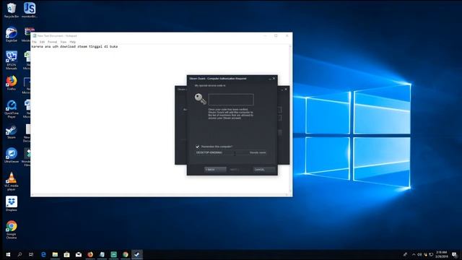Viewport: 462px width, 260px height.
Task: Open the JS file icon on desktop
Action: point(30,9)
